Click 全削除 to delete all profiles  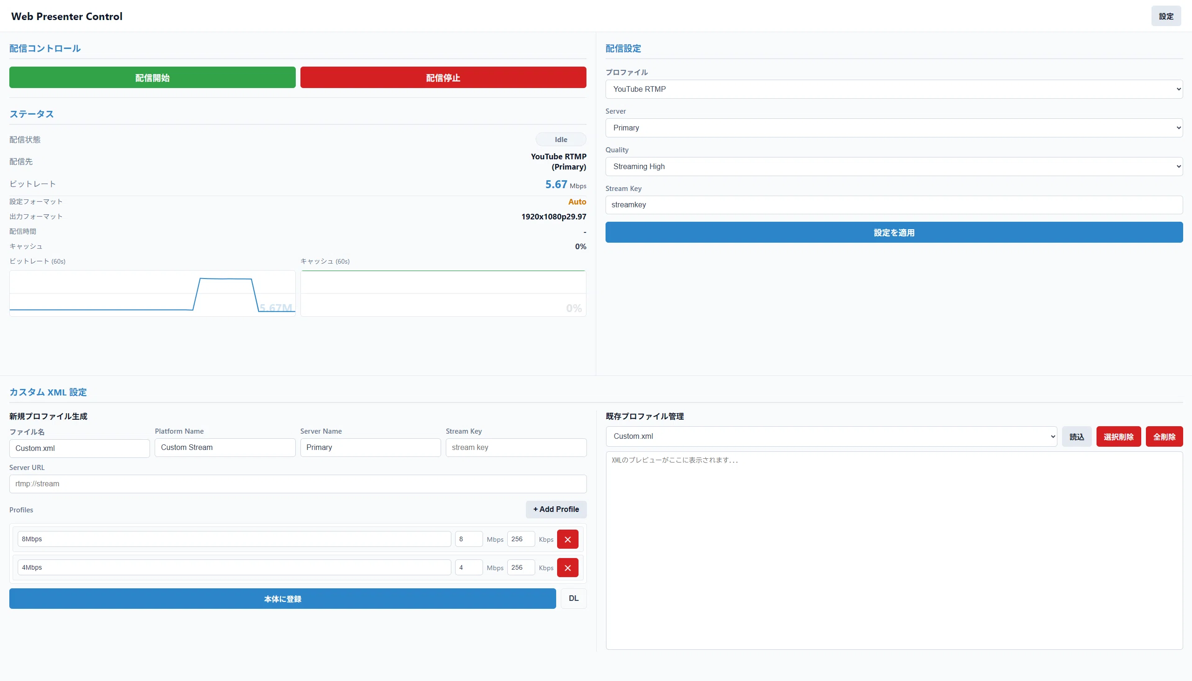pos(1164,436)
